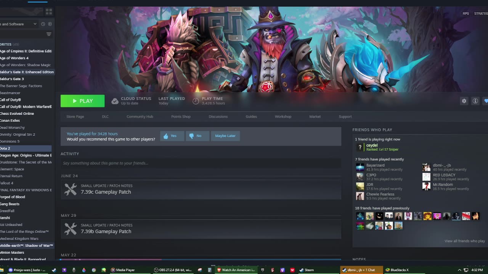Open friend RED LEGACY's avatar
This screenshot has width=488, height=274.
[x=426, y=177]
